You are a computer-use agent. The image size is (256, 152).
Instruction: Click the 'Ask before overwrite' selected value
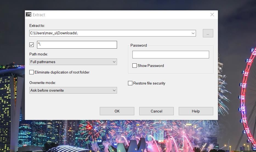click(47, 90)
